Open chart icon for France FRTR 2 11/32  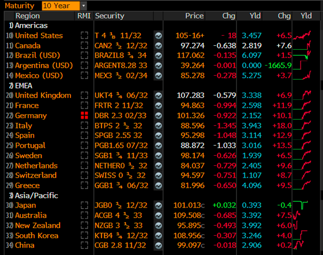coord(158,106)
